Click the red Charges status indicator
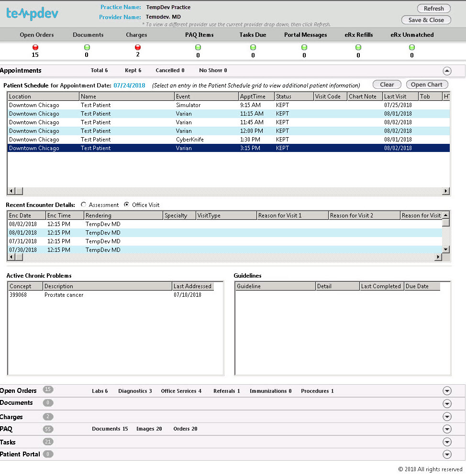This screenshot has width=466, height=476. 138,47
